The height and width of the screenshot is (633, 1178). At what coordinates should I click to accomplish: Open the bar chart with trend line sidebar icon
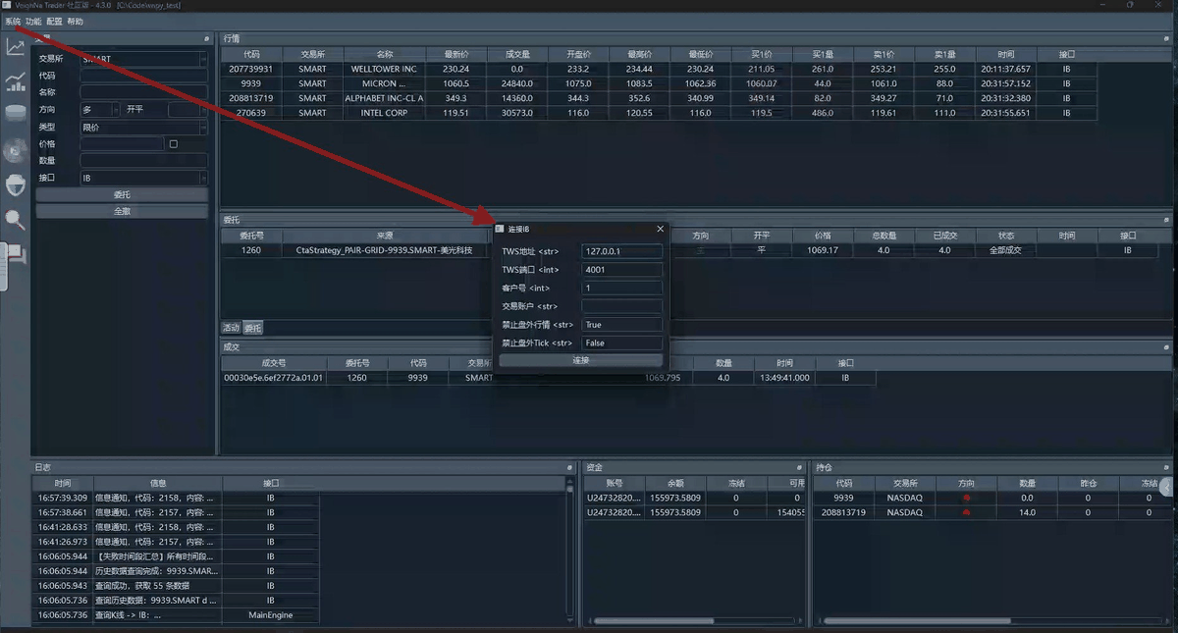tap(16, 80)
